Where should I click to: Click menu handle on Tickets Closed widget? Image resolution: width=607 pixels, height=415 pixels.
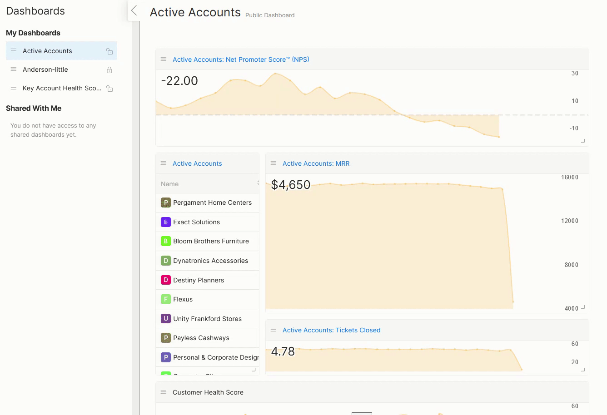(274, 330)
